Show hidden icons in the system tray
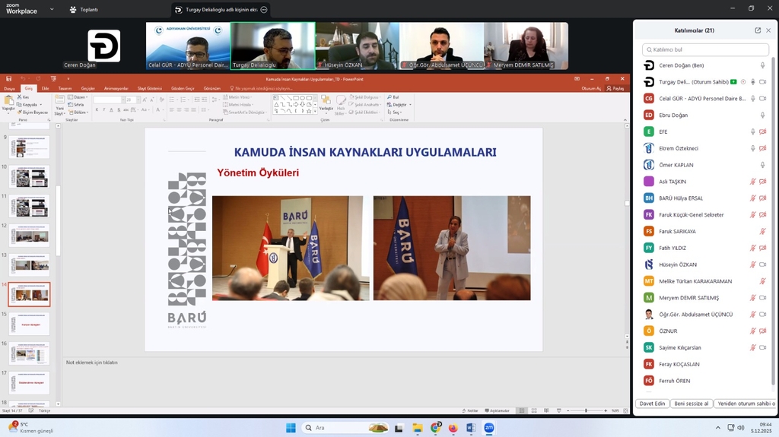779x437 pixels. (x=718, y=428)
